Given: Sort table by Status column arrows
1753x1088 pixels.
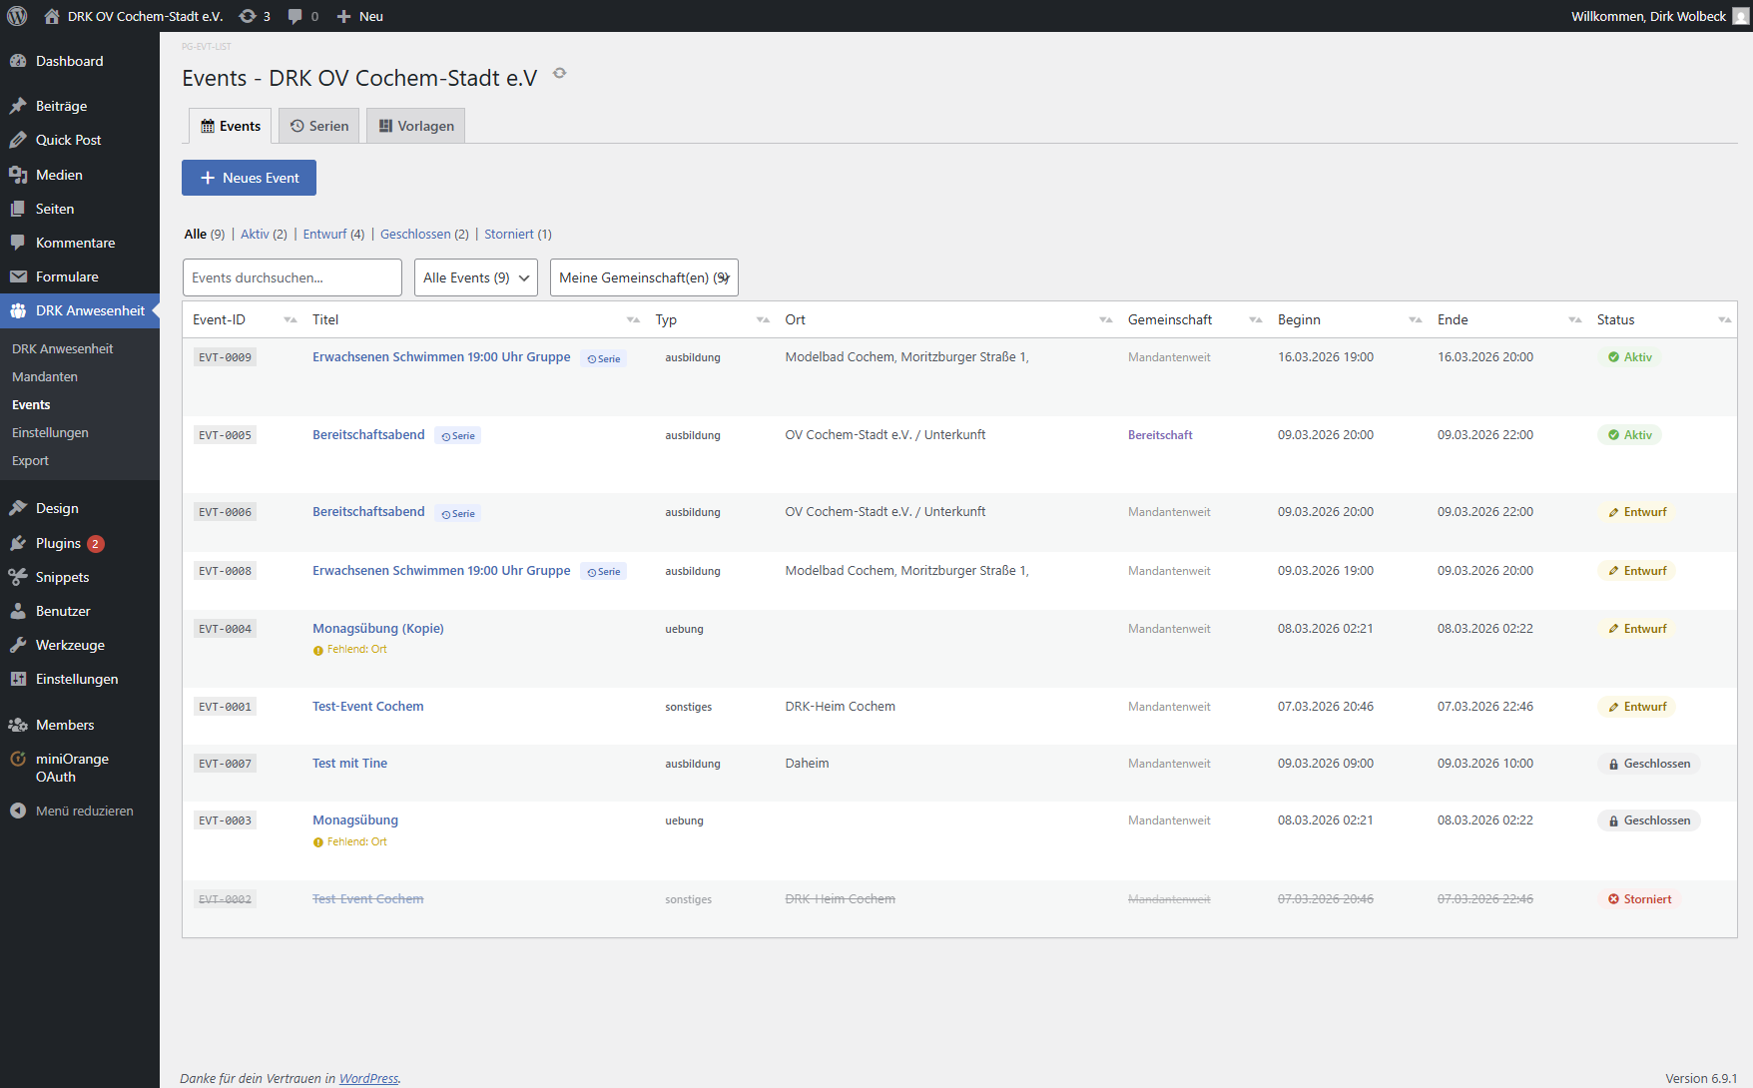Looking at the screenshot, I should tap(1725, 319).
